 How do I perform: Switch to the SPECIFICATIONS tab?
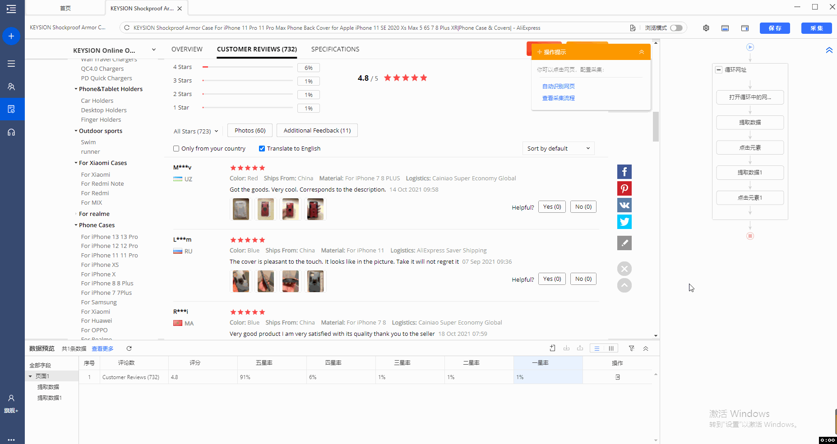[335, 49]
